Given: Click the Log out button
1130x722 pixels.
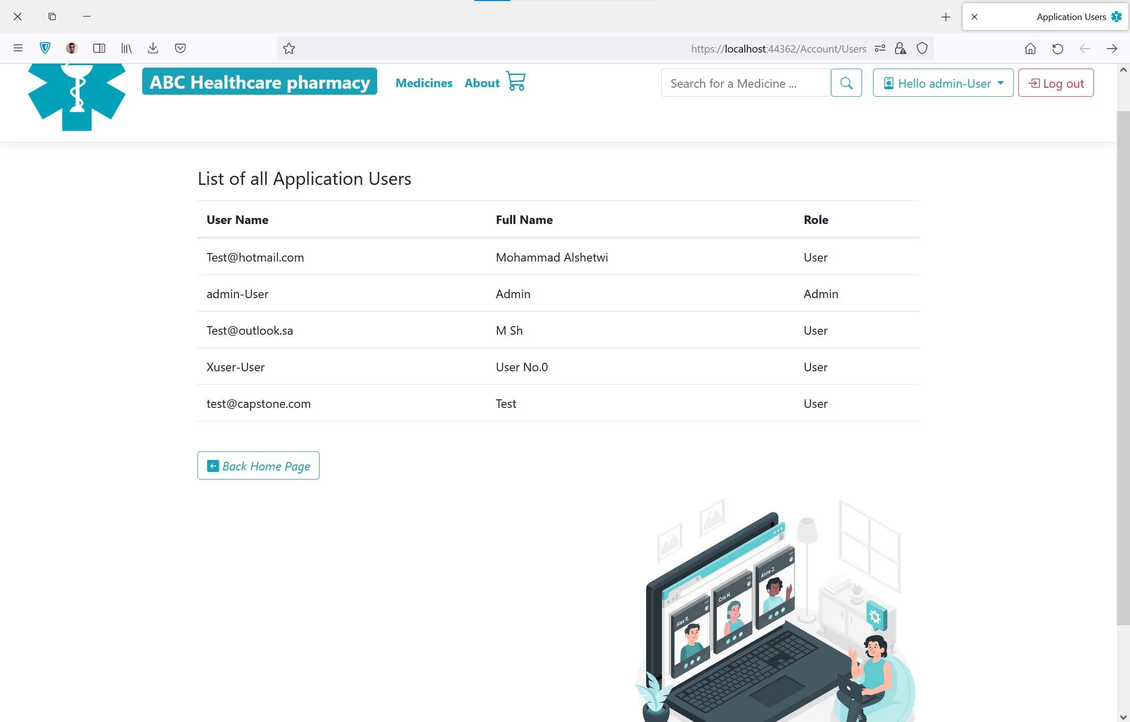Looking at the screenshot, I should point(1055,83).
